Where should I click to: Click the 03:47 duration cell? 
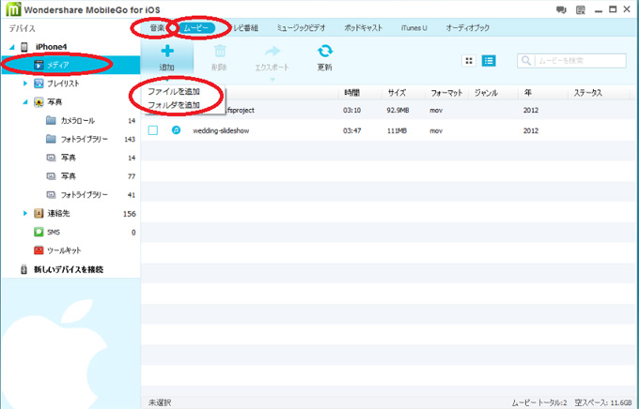pos(351,130)
